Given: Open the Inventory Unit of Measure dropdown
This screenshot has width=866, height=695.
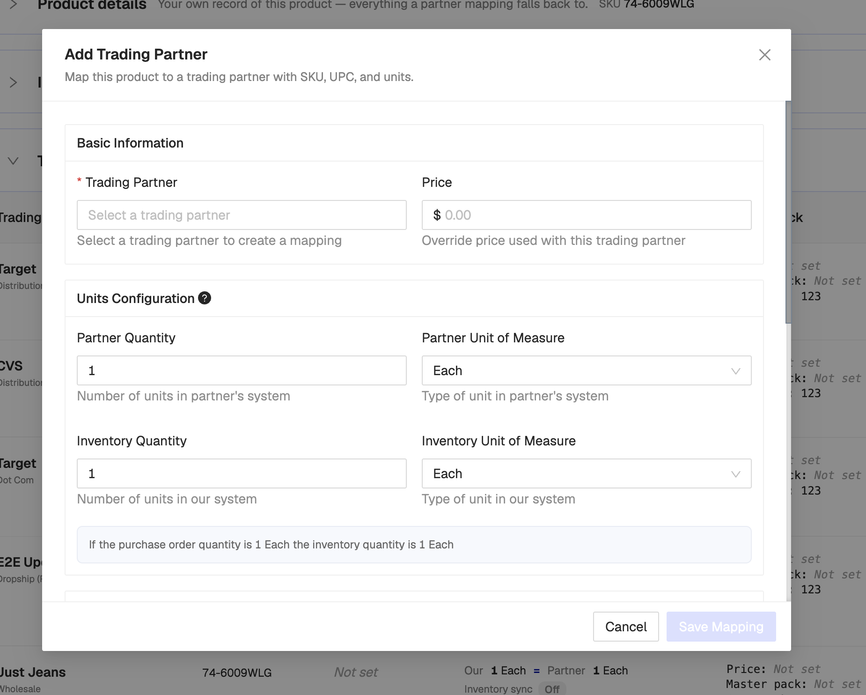Looking at the screenshot, I should pyautogui.click(x=587, y=473).
